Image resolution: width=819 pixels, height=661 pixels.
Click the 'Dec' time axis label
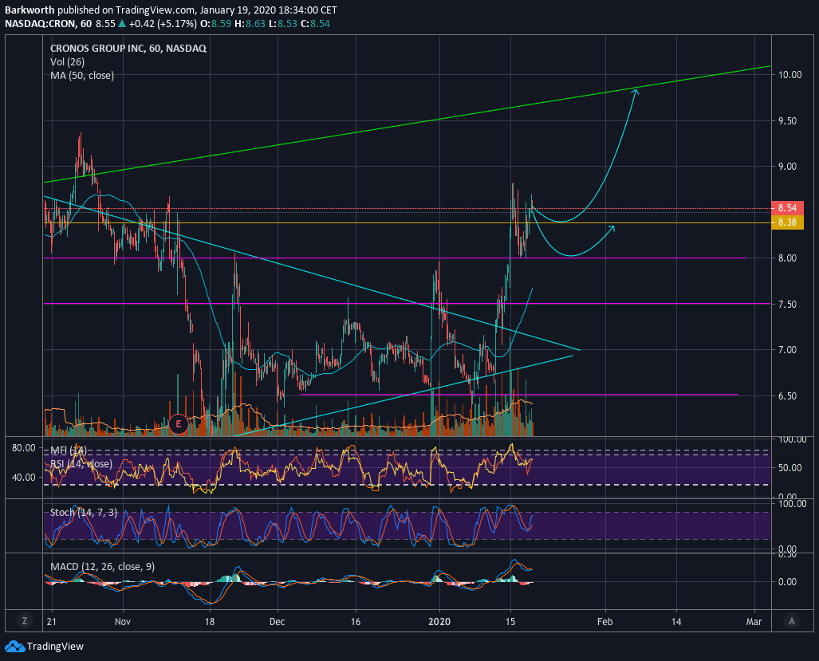pyautogui.click(x=278, y=621)
